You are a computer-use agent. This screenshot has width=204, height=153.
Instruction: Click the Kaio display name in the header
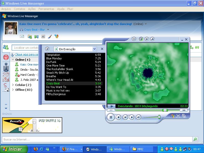[x=75, y=24]
